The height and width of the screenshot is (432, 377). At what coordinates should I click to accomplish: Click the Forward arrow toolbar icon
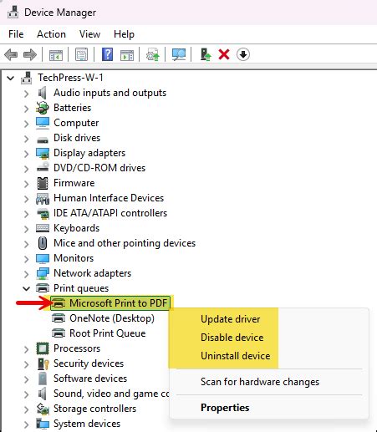click(30, 54)
